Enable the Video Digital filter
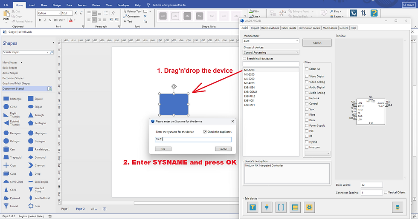 (x=307, y=76)
